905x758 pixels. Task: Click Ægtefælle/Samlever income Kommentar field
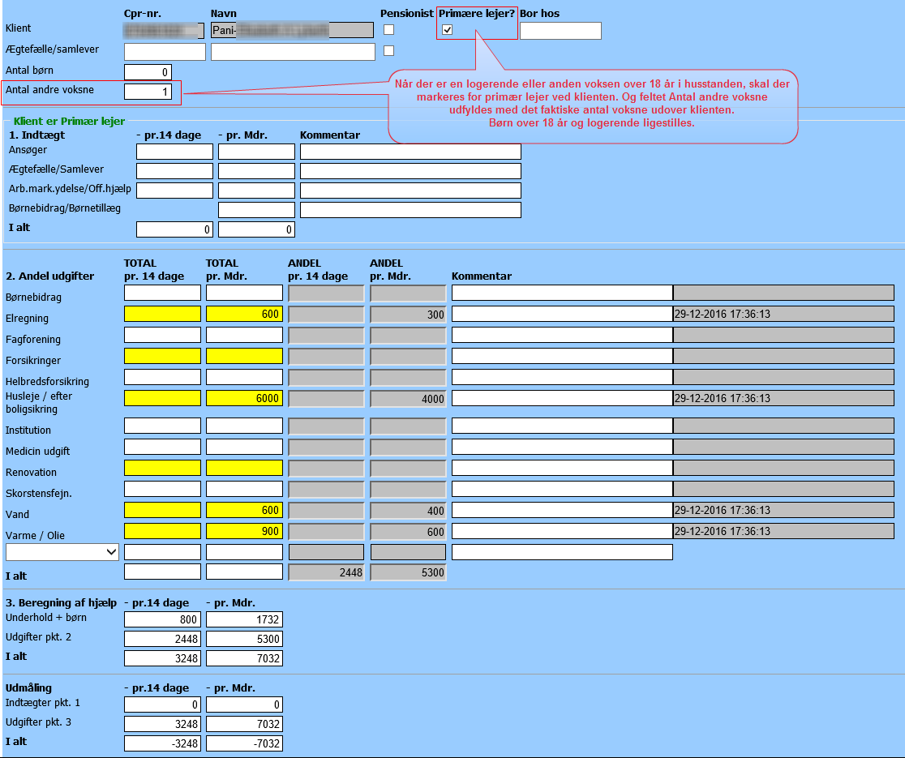(411, 171)
